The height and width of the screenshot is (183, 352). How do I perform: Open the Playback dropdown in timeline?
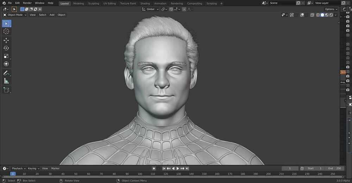click(x=19, y=169)
